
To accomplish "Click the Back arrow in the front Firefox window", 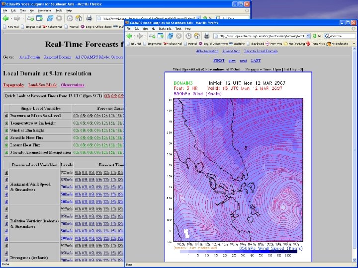I will coord(130,36).
